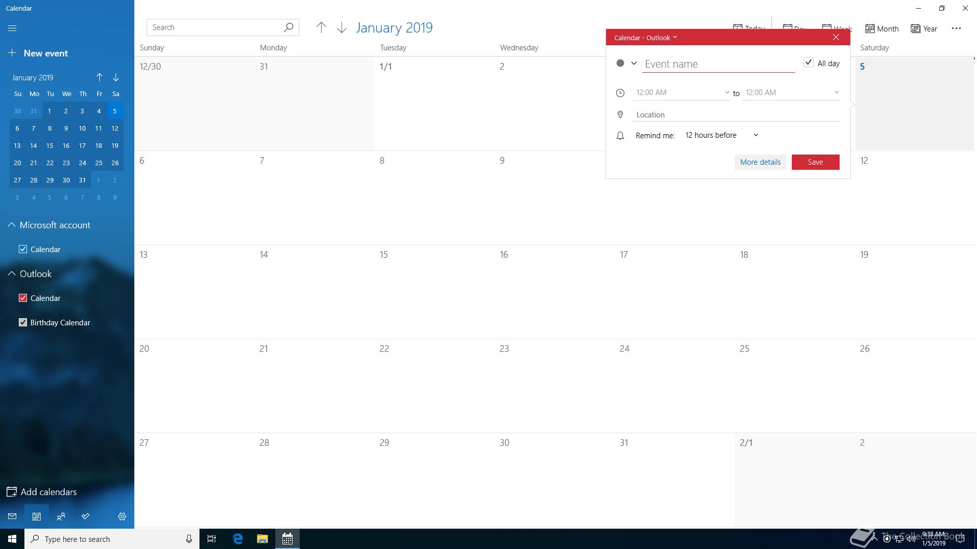Click the More details button
977x549 pixels.
760,162
